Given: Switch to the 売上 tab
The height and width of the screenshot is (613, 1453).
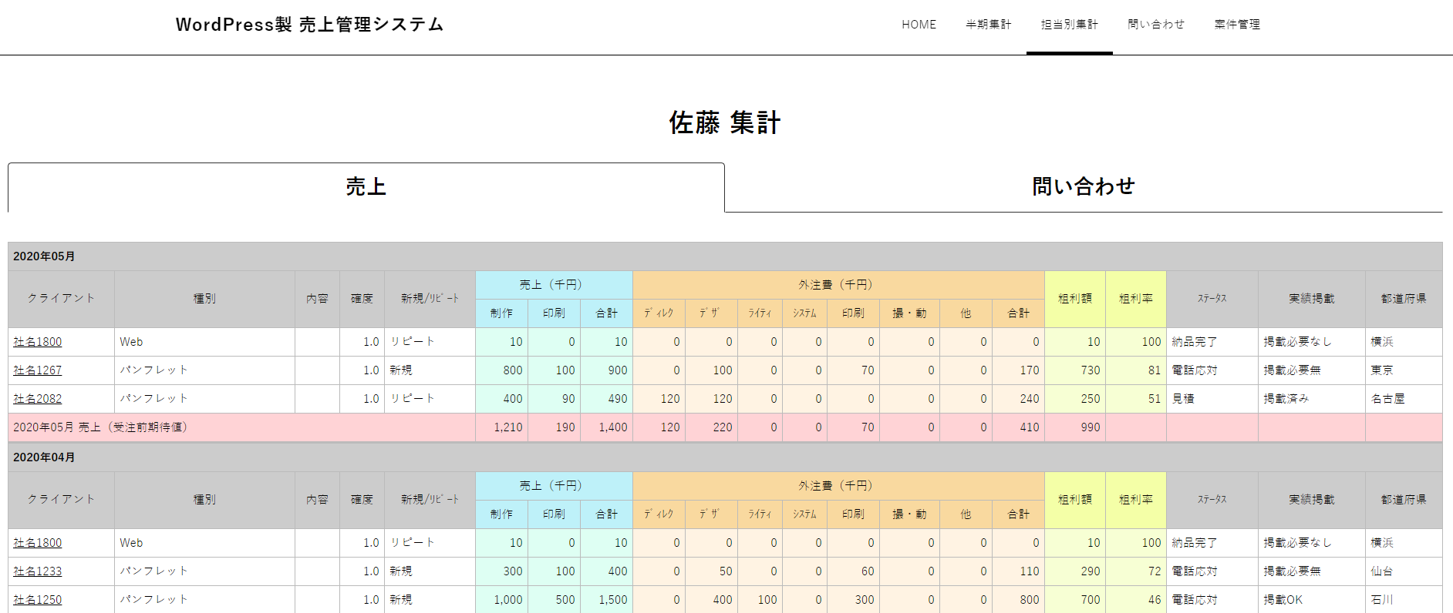Looking at the screenshot, I should (x=366, y=187).
